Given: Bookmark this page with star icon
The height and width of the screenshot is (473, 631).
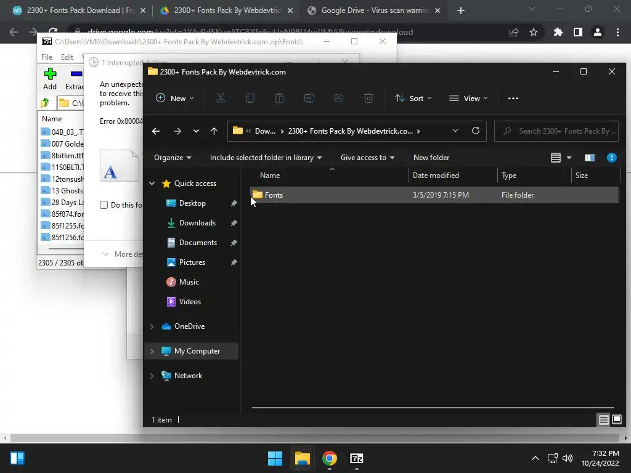Looking at the screenshot, I should point(534,32).
